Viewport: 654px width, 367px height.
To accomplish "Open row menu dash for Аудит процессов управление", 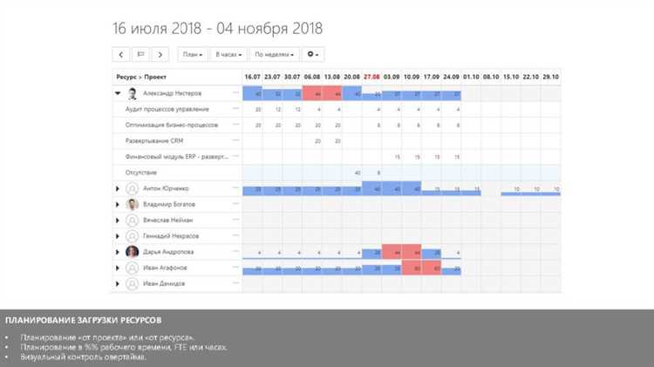I will pyautogui.click(x=235, y=108).
